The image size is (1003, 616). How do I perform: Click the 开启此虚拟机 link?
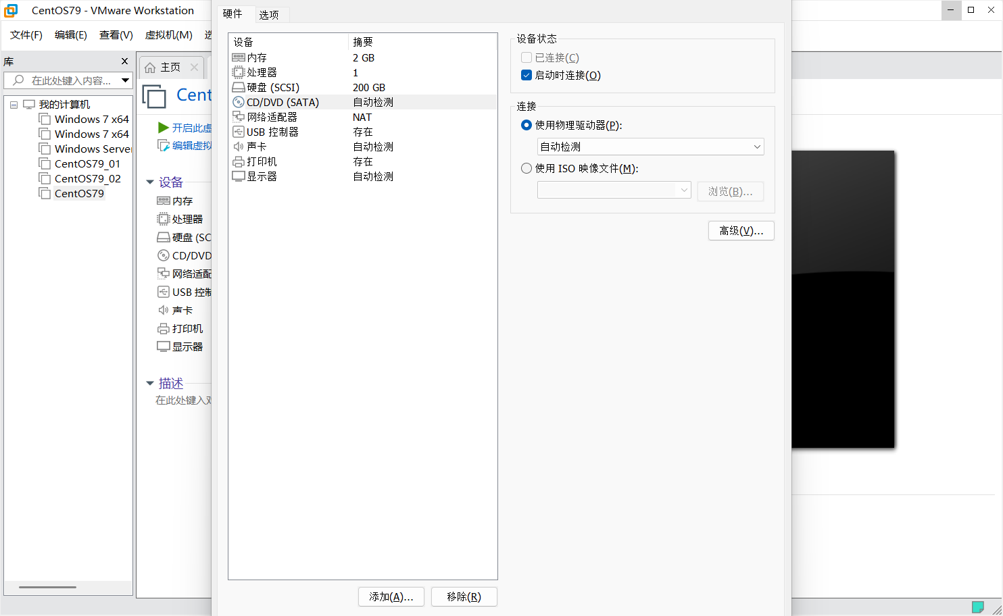coord(192,128)
